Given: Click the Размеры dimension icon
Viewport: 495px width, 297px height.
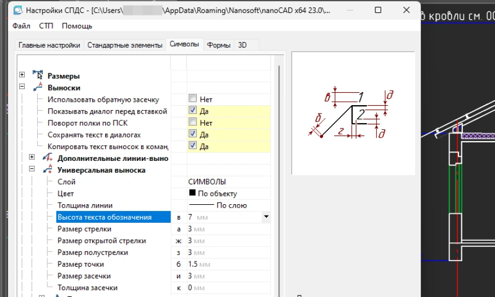Looking at the screenshot, I should coord(38,75).
